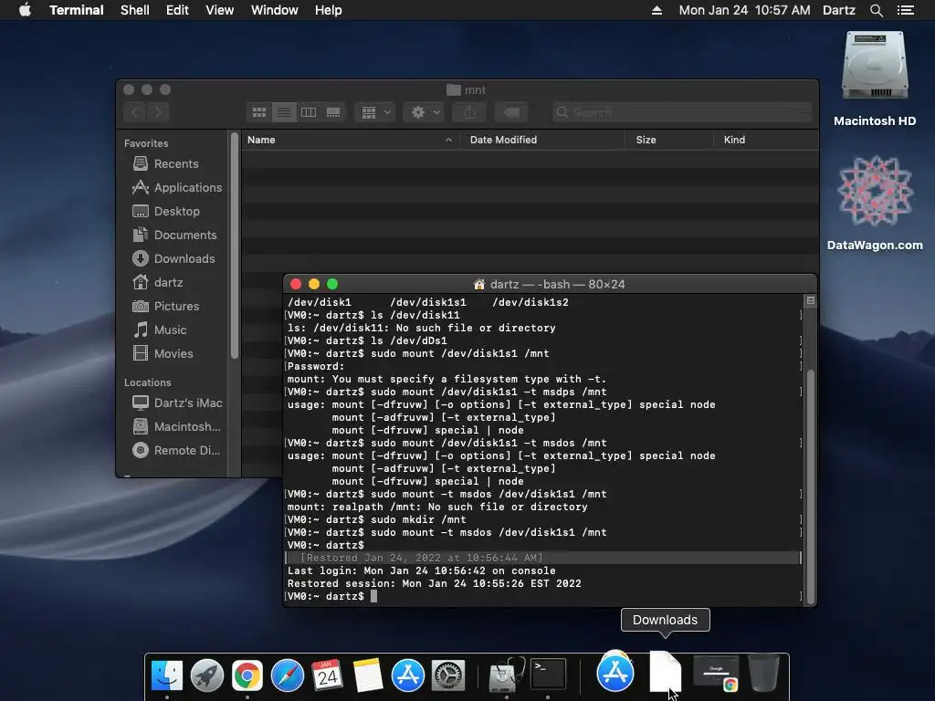The image size is (935, 701).
Task: Open the Help menu
Action: click(328, 10)
